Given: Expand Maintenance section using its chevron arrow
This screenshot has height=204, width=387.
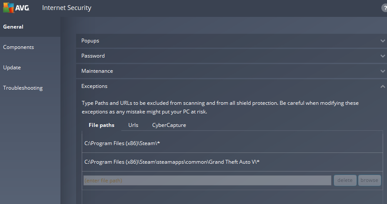Looking at the screenshot, I should pyautogui.click(x=382, y=71).
